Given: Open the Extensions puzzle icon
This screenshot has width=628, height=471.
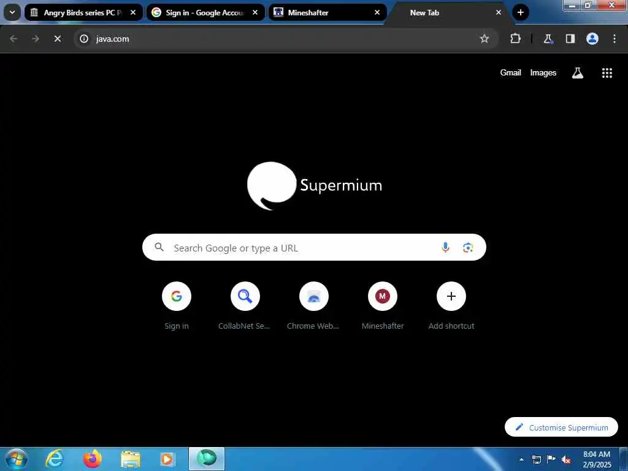Looking at the screenshot, I should point(515,39).
